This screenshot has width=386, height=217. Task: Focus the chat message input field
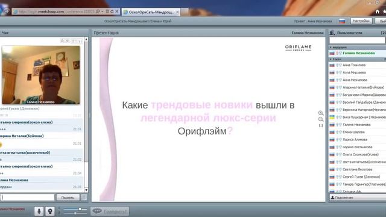pyautogui.click(x=28, y=197)
